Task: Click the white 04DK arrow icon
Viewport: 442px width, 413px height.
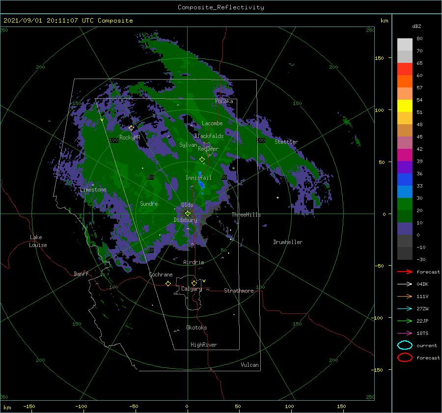Action: pyautogui.click(x=405, y=284)
